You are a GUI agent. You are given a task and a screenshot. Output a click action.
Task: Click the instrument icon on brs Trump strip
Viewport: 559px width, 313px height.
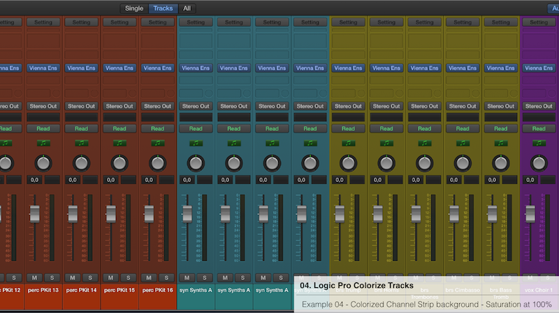coord(348,143)
